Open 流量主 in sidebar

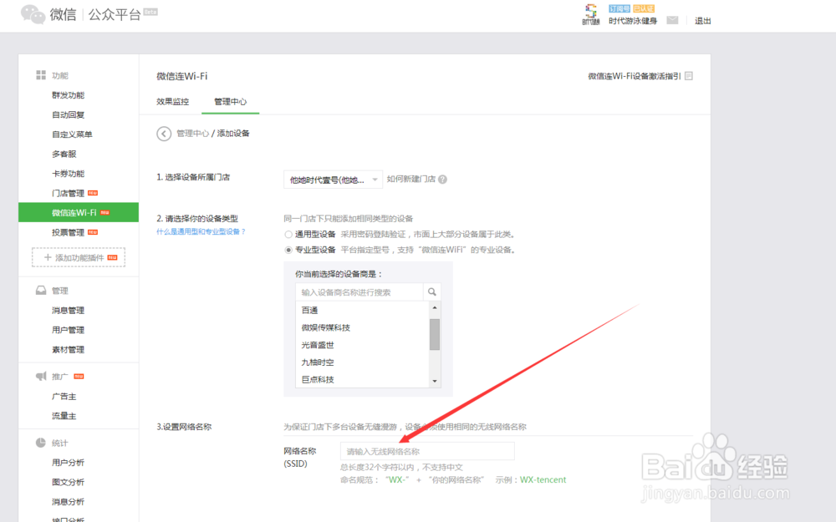[x=64, y=416]
